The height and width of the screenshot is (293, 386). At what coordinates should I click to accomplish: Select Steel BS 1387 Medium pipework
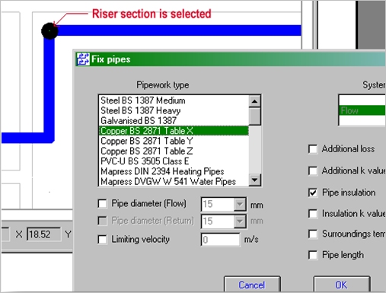coord(174,100)
